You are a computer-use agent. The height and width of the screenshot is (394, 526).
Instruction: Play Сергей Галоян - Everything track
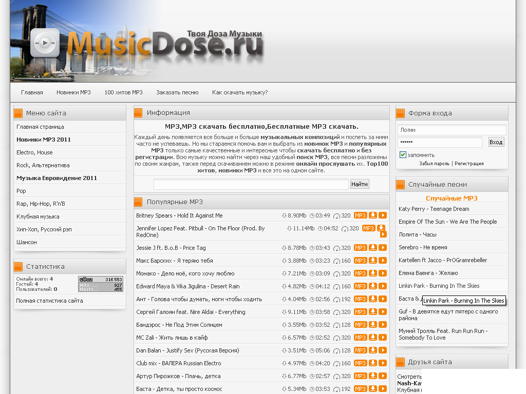[x=383, y=312]
